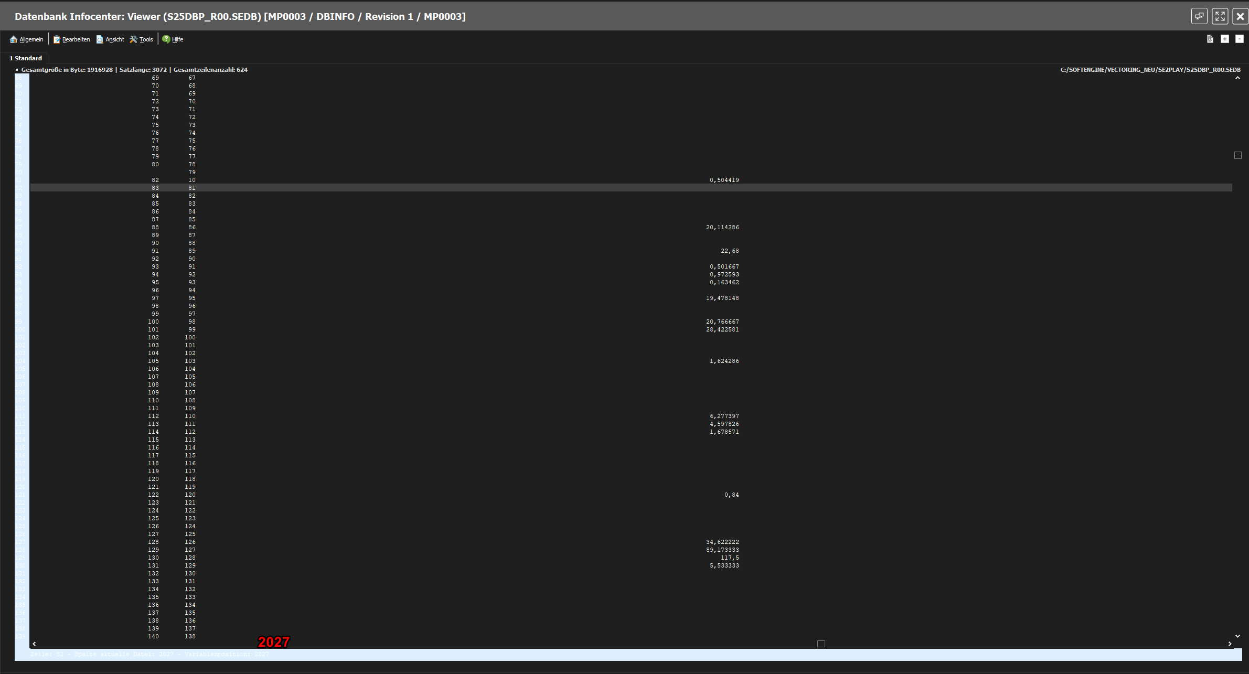Viewport: 1249px width, 674px height.
Task: Click the multi-monitor window icon in the title bar
Action: coord(1199,16)
